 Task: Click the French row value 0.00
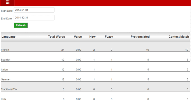tap(79, 50)
